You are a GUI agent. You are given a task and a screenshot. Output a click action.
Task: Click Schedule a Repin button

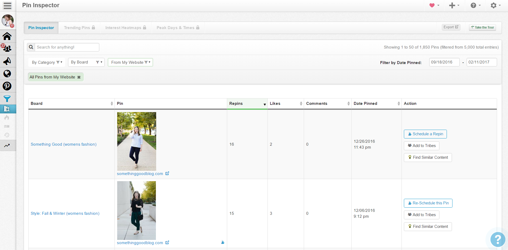pos(425,134)
